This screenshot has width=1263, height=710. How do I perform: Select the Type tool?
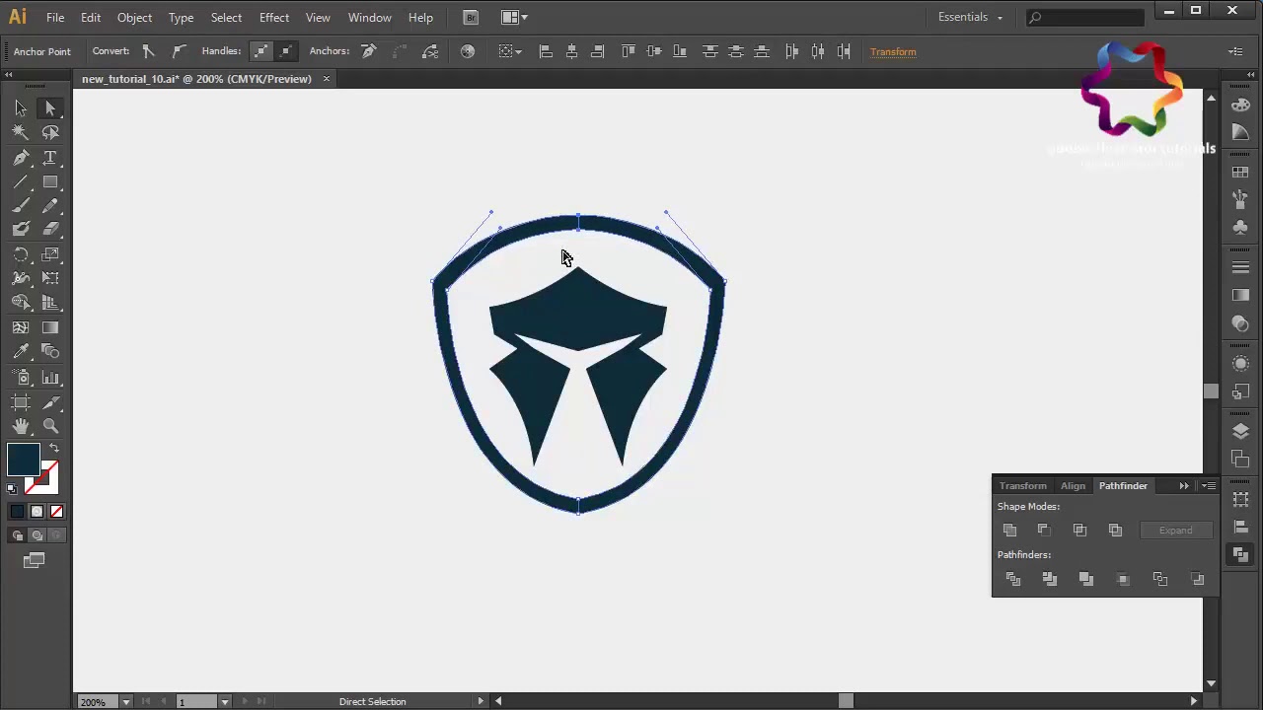click(50, 158)
